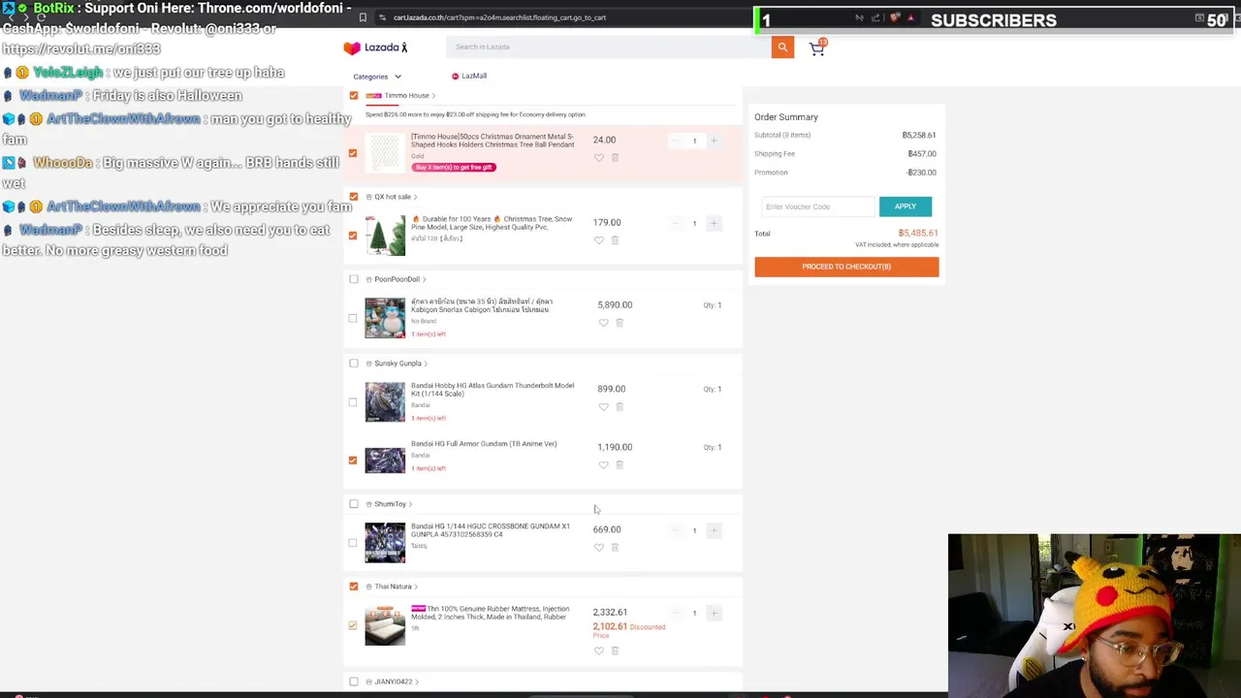Open the Christmas Ornament hooks product title

(x=493, y=141)
